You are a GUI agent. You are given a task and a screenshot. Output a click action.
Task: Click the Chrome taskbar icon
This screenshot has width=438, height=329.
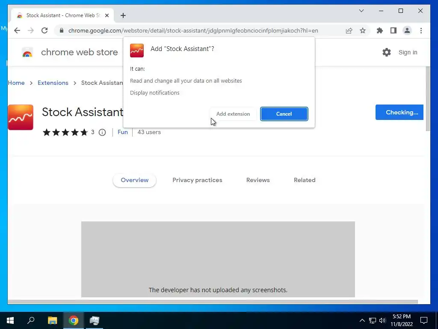(74, 320)
